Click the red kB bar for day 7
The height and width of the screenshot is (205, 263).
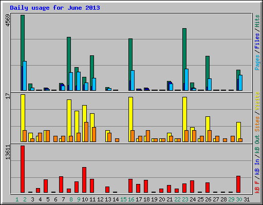coord(61,184)
